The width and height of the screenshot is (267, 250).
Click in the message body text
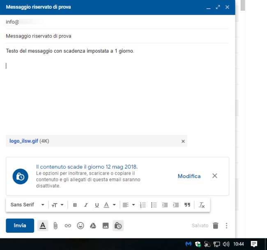pyautogui.click(x=70, y=51)
